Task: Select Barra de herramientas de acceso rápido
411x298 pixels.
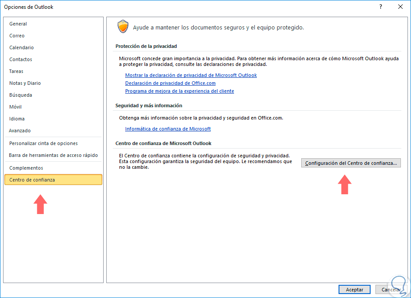Action: pyautogui.click(x=54, y=155)
